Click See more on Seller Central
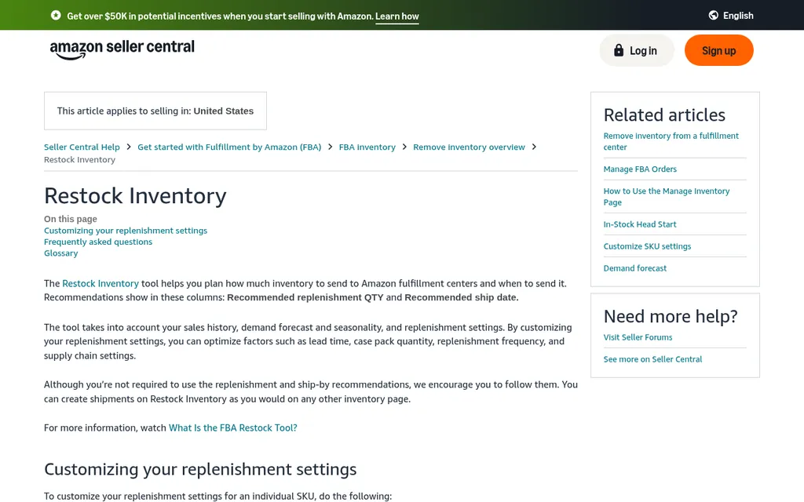Viewport: 804px width, 502px height. 652,359
